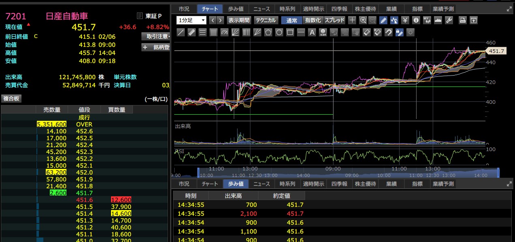Click the OVER sell quantity 5,351,600
Viewport: 515px width, 242px height.
click(51, 124)
